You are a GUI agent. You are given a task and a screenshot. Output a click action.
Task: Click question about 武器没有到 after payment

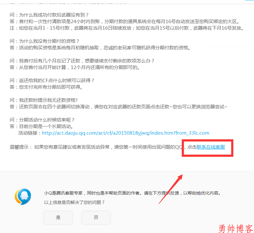coord(49,15)
